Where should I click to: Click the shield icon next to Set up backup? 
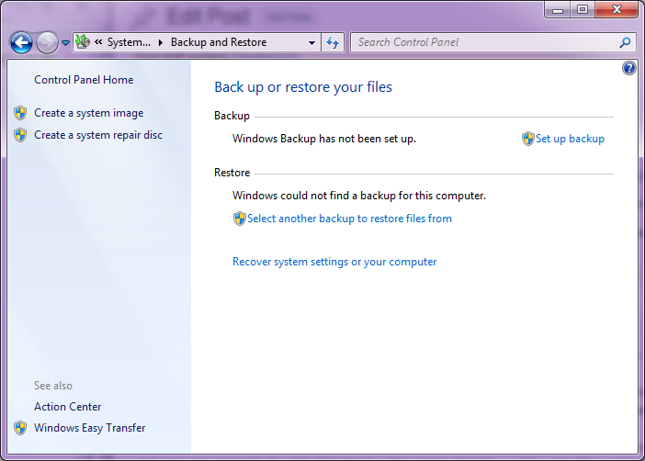527,139
